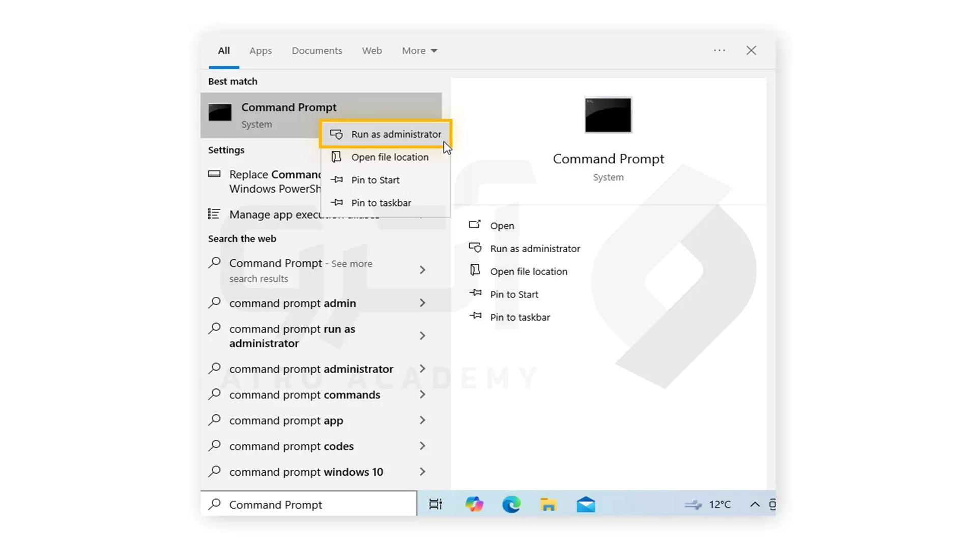Expand arrow for 'command prompt commands' suggestion
977x549 pixels.
coord(422,395)
